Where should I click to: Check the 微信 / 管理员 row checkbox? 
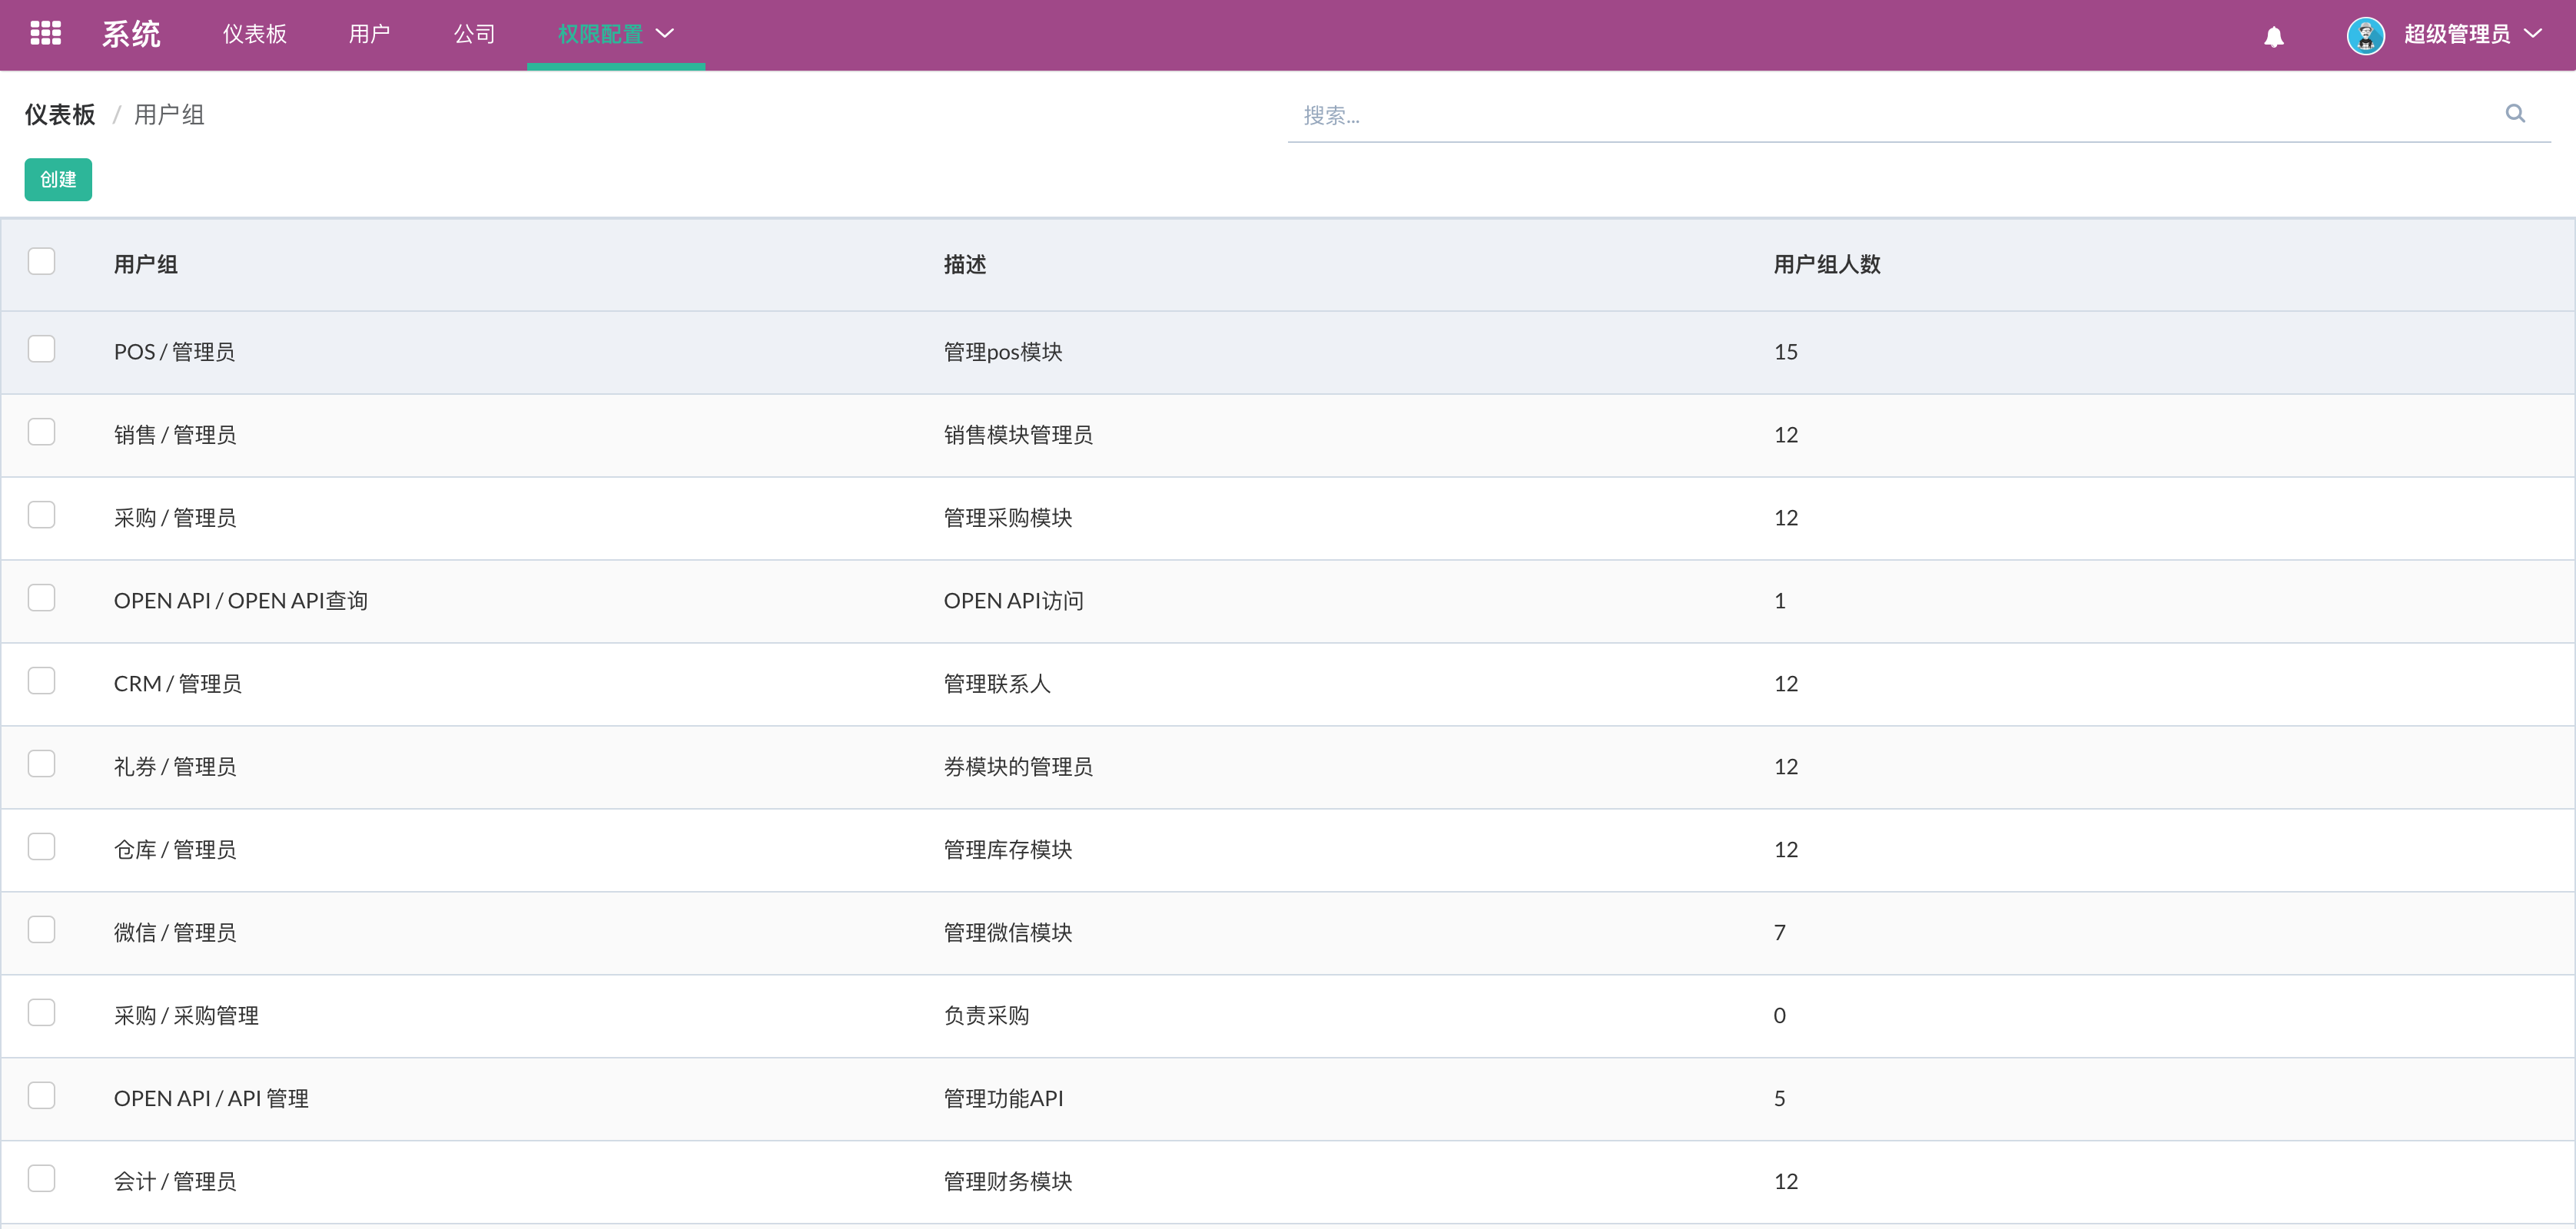click(x=41, y=930)
